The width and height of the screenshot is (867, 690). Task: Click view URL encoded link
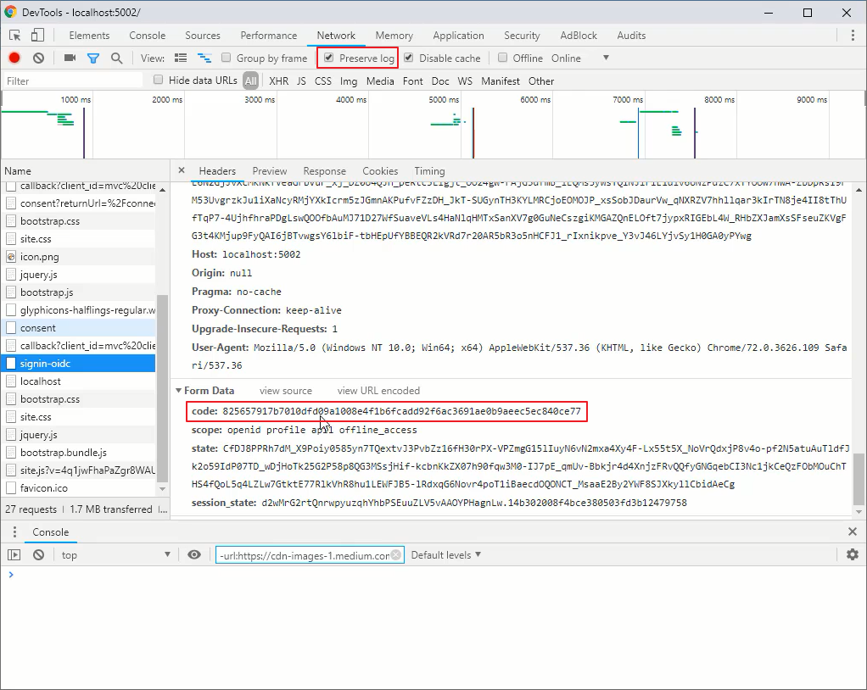tap(378, 391)
